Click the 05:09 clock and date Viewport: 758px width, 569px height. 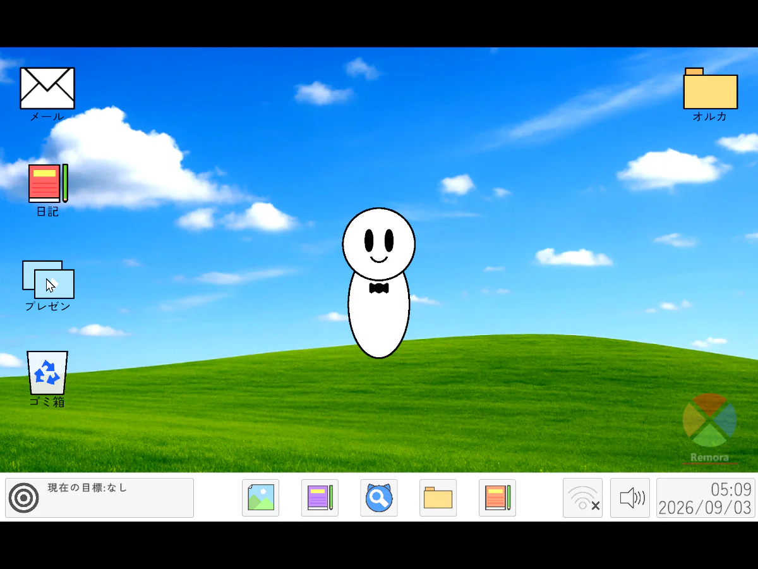706,498
